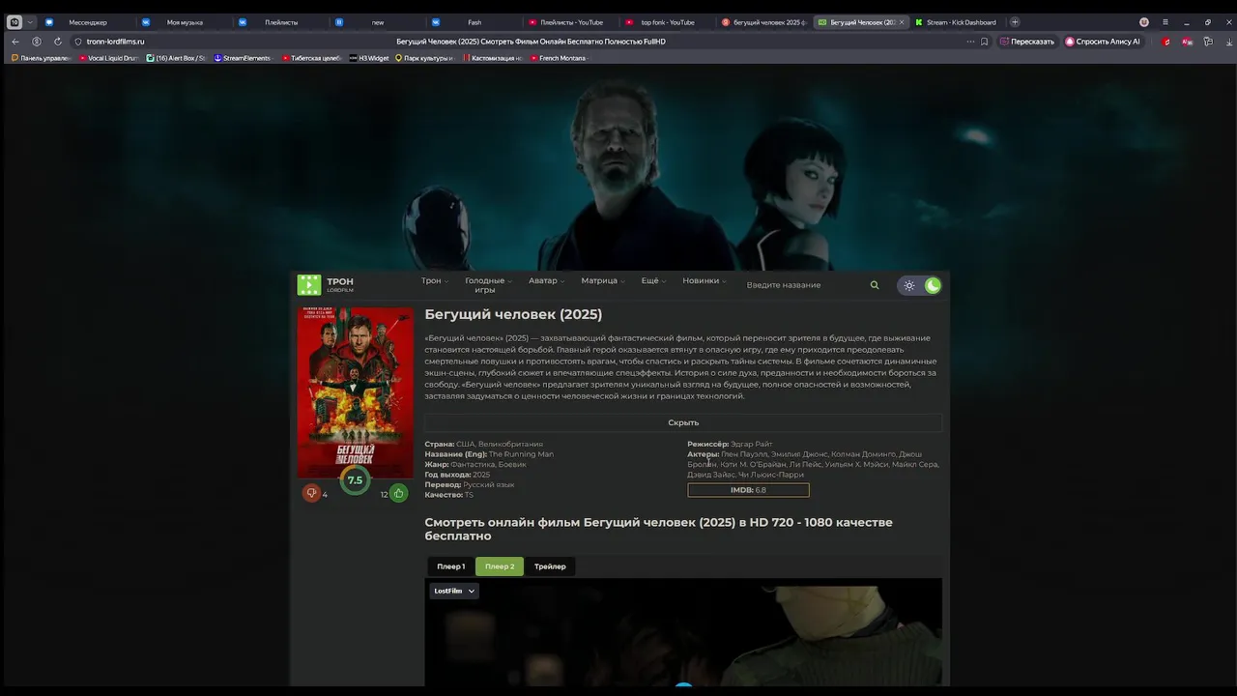Open the browser hamburger menu
The image size is (1237, 696).
1165,22
